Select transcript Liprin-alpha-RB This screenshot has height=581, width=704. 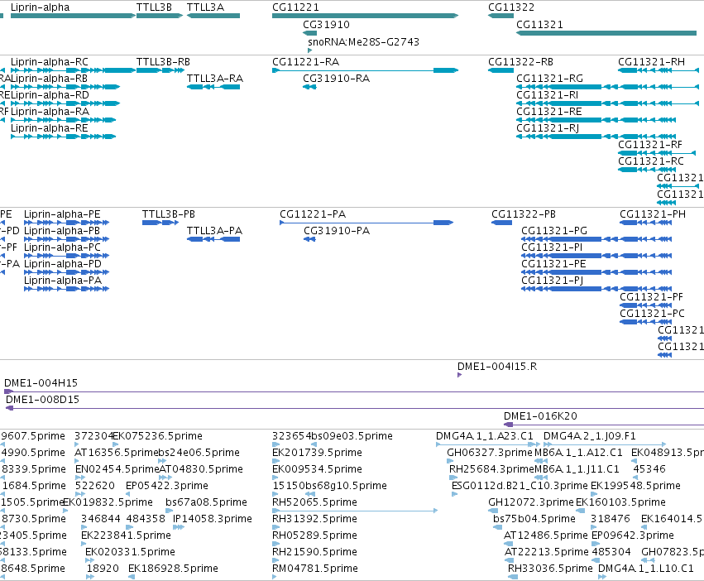coord(65,87)
